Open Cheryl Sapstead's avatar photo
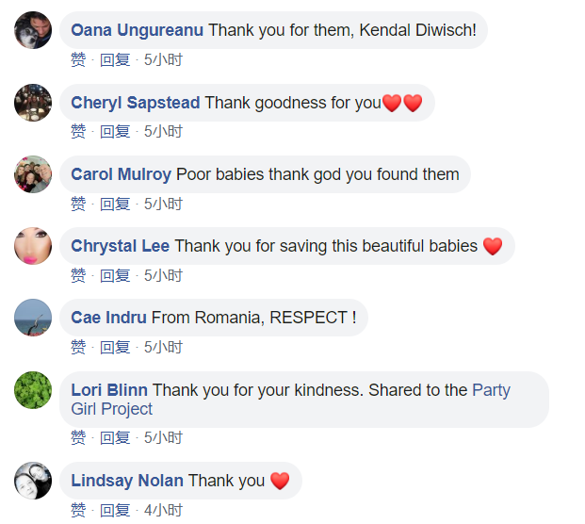Viewport: 585px width, 524px height. 33,103
